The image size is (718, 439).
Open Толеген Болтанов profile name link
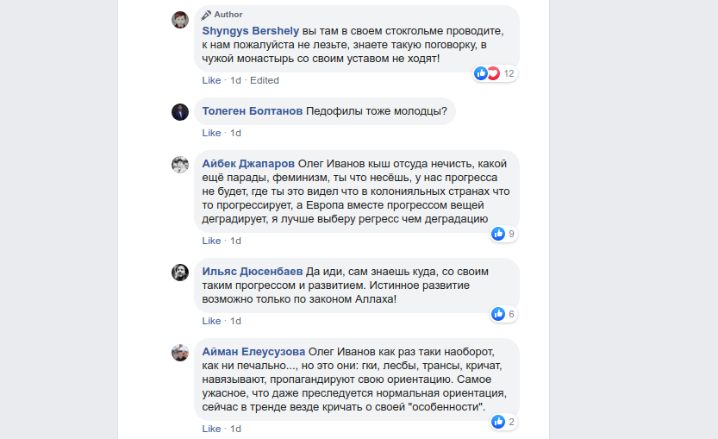click(x=253, y=110)
